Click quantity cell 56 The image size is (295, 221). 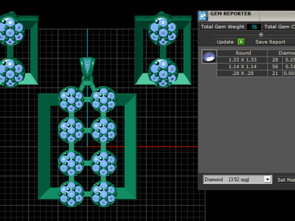pos(275,66)
